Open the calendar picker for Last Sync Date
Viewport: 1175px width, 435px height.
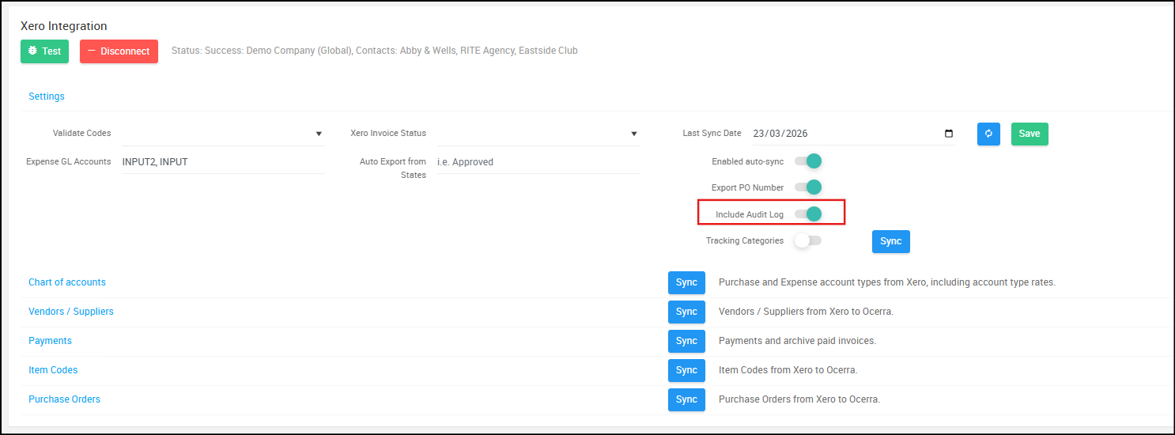(x=949, y=134)
